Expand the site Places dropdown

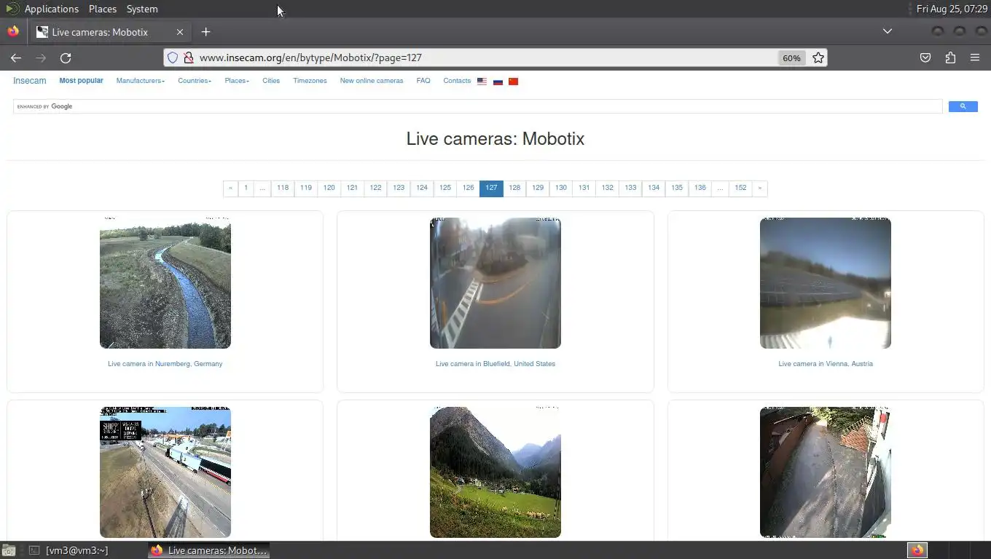click(236, 81)
